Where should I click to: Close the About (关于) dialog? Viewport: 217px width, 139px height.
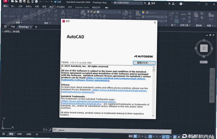click(x=155, y=22)
